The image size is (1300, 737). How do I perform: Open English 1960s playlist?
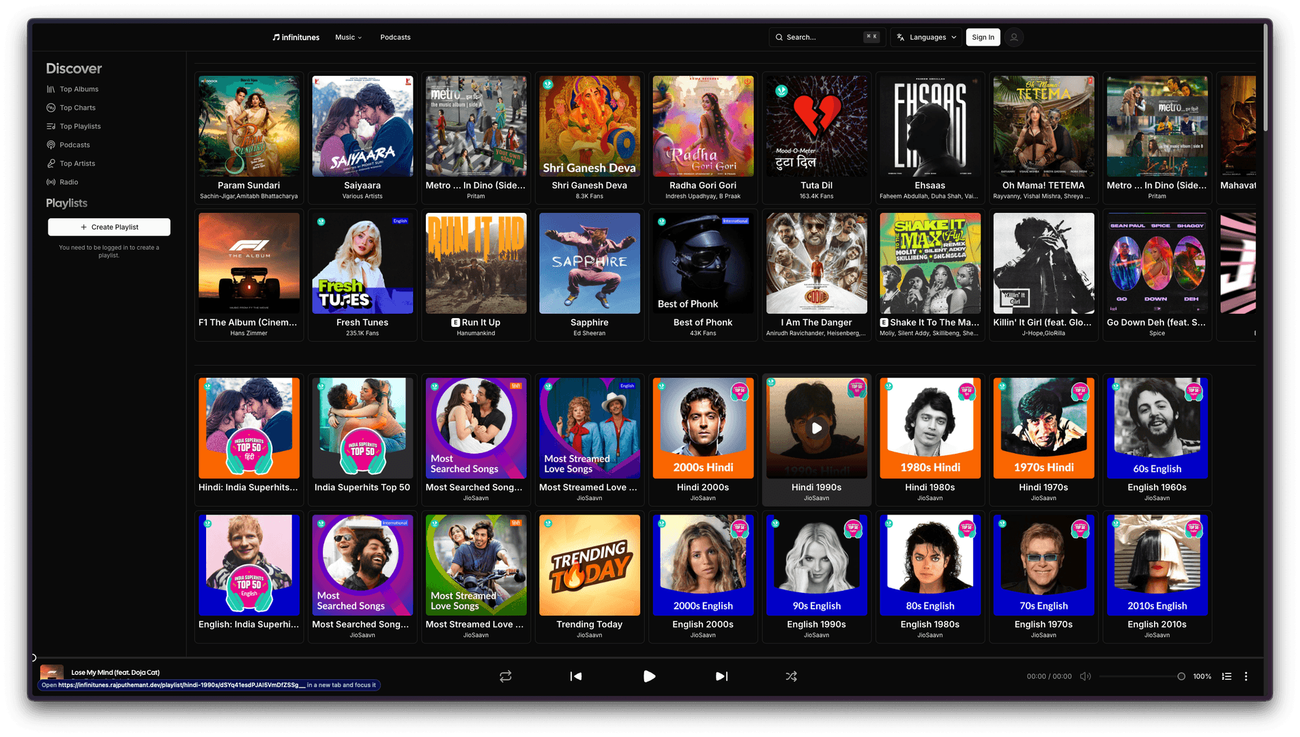(1157, 429)
